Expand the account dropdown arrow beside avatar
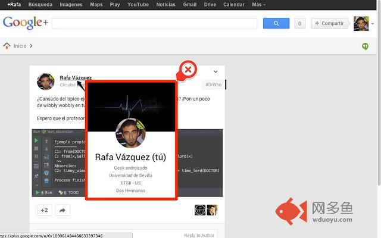Viewport: 381px width, 238px height. [x=373, y=24]
